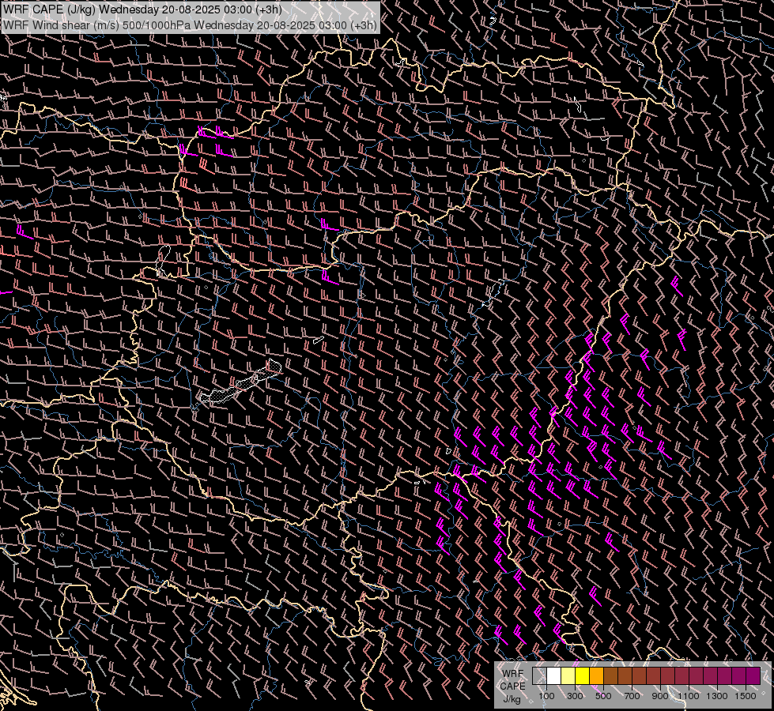Click the legend value 1500
Screen dimensions: 774x711
point(746,696)
